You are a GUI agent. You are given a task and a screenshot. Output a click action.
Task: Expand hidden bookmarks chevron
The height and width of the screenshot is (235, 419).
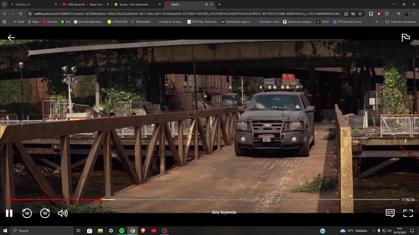377,22
